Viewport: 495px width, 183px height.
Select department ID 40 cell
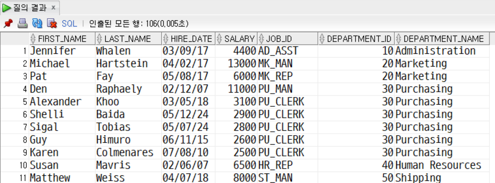tap(356, 165)
